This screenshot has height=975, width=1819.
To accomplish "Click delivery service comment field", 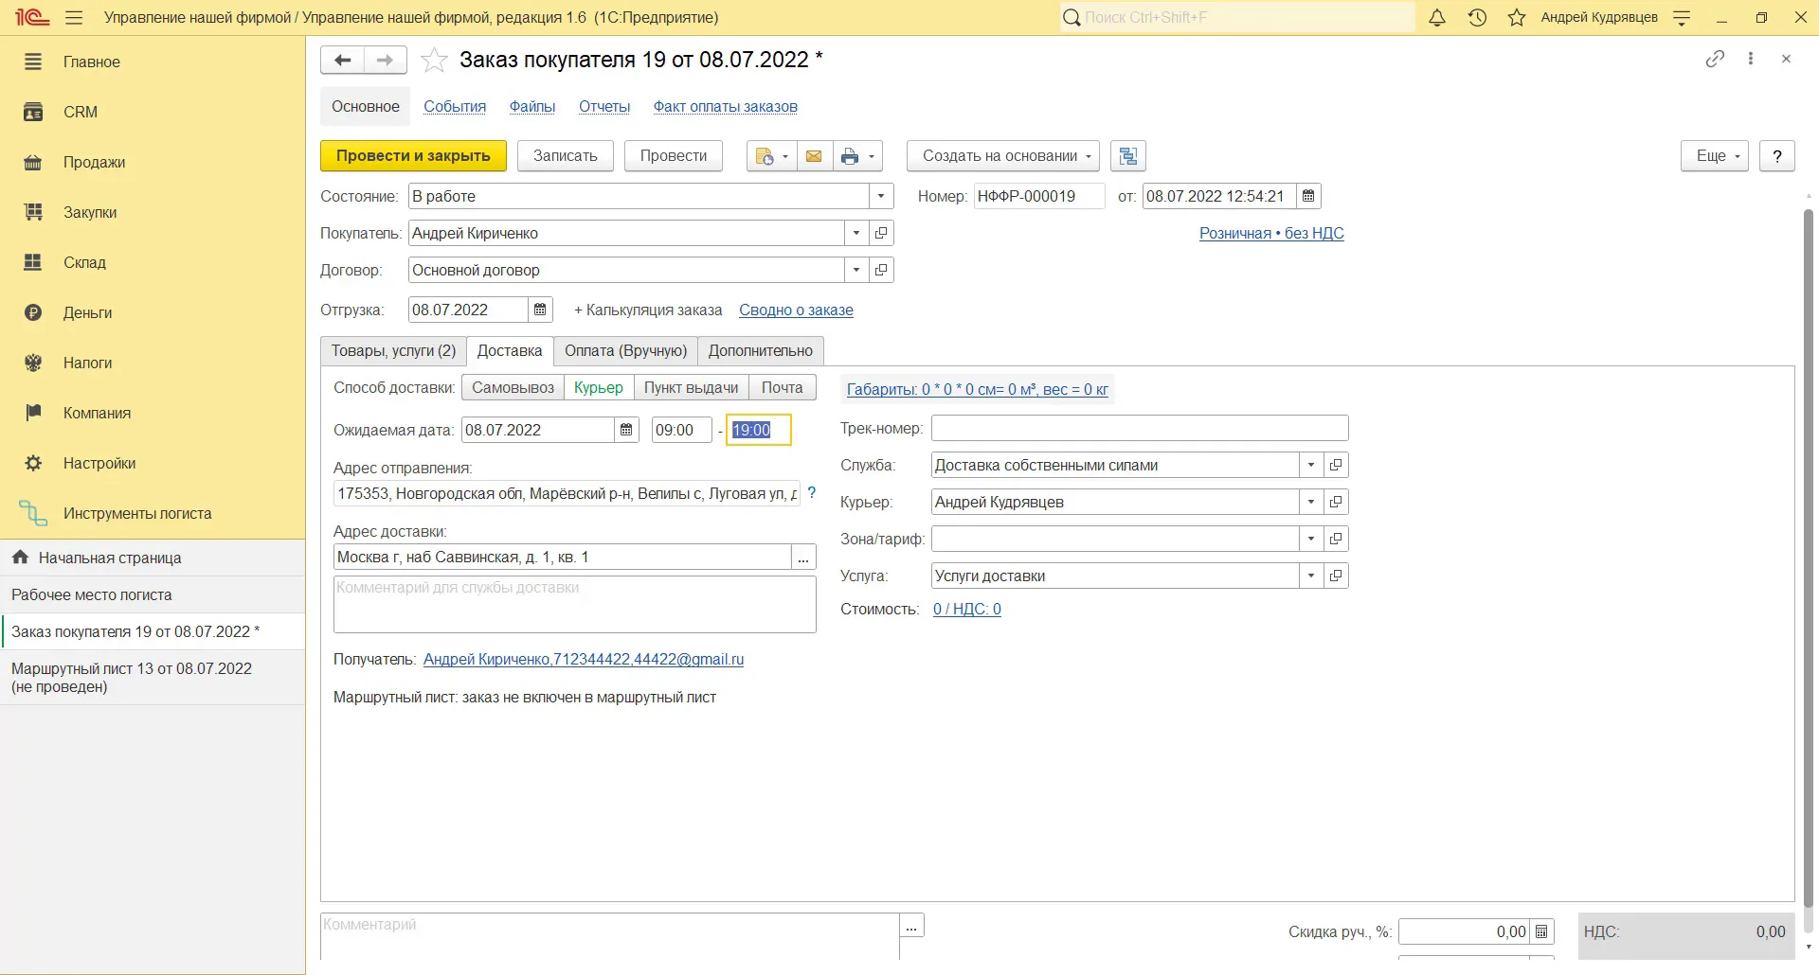I will [x=575, y=604].
